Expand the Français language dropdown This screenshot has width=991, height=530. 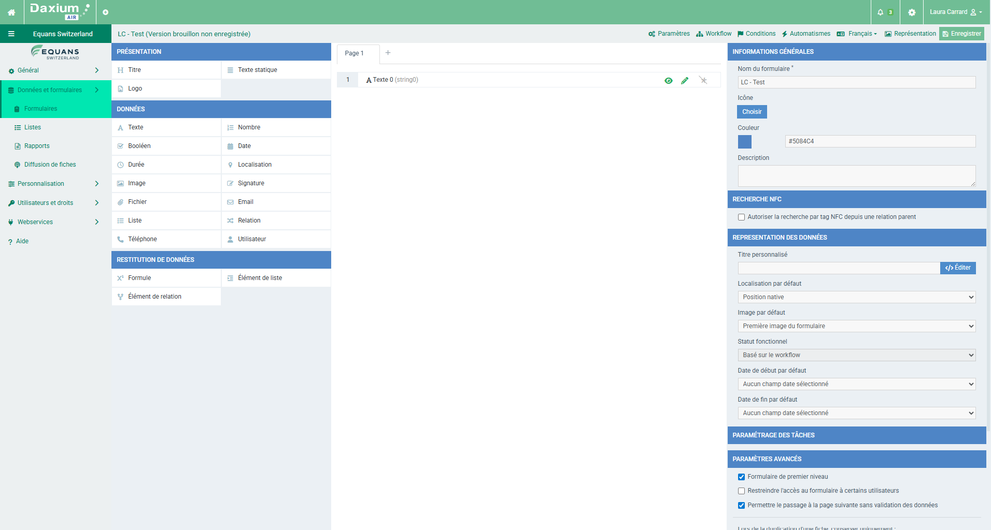pos(857,34)
